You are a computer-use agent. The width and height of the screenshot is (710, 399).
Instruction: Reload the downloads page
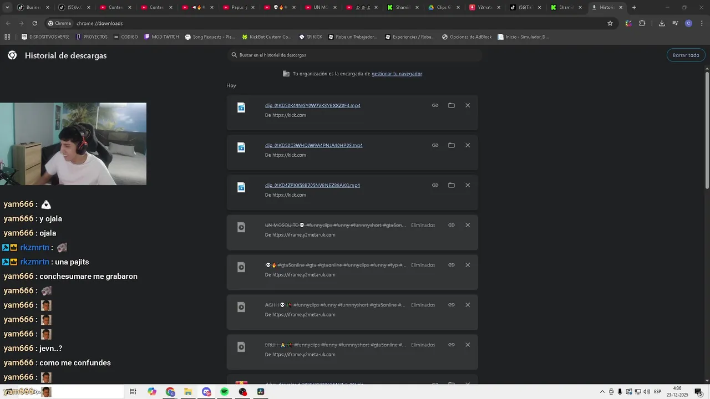[34, 23]
